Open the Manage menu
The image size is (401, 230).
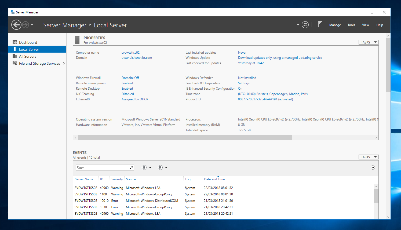(x=335, y=25)
